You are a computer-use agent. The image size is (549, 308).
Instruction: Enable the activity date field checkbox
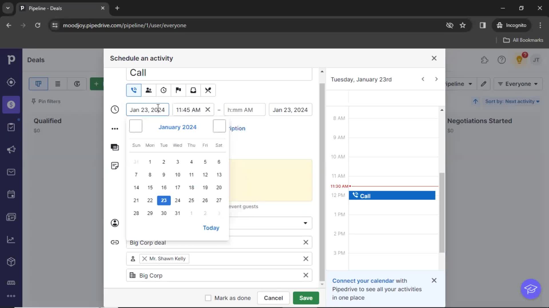pyautogui.click(x=135, y=126)
